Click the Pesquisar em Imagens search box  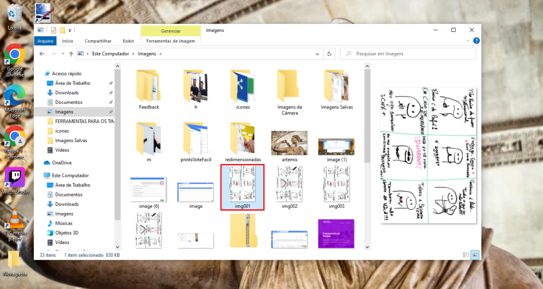[411, 54]
